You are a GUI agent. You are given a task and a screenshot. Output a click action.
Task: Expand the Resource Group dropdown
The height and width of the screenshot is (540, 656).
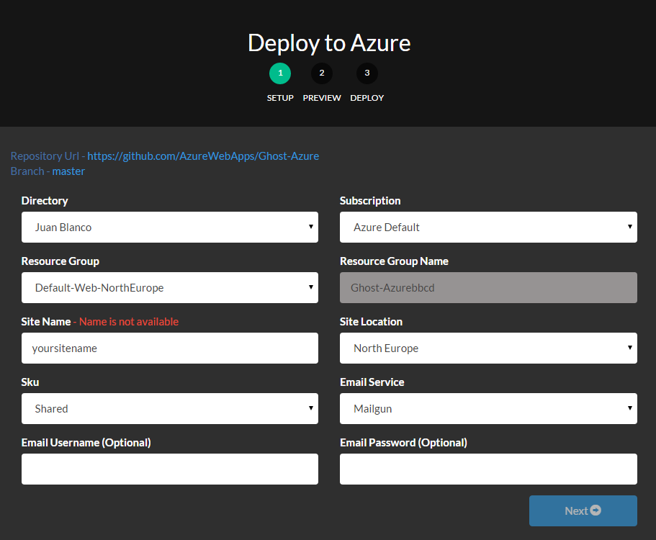pos(170,288)
